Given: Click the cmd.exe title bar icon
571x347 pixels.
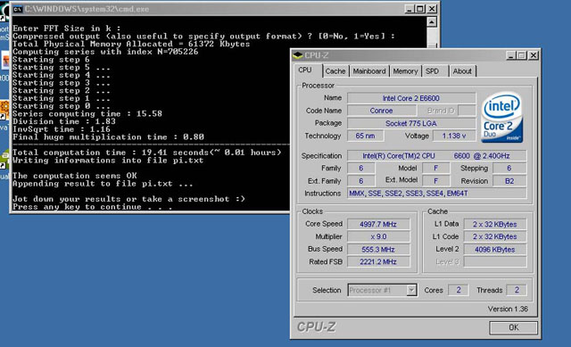Looking at the screenshot, I should pos(18,9).
